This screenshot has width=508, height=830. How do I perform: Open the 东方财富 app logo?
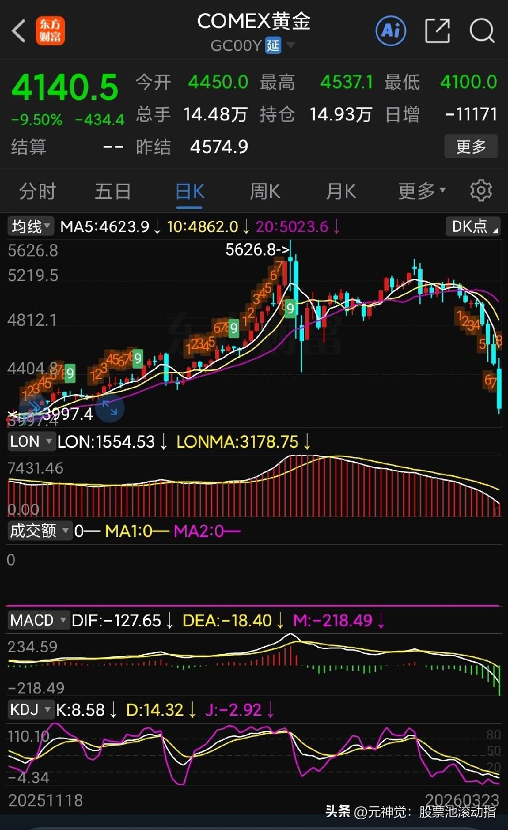pyautogui.click(x=50, y=31)
